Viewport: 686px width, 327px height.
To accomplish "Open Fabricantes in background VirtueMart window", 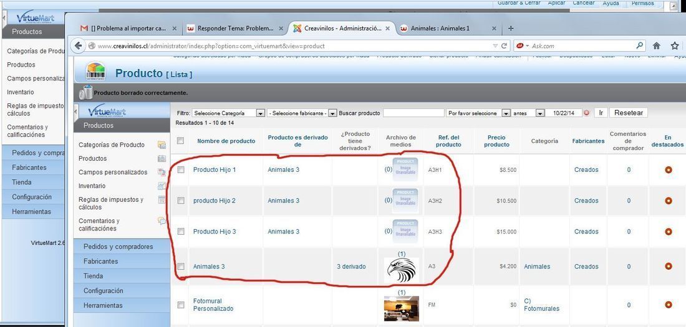I will tap(29, 168).
